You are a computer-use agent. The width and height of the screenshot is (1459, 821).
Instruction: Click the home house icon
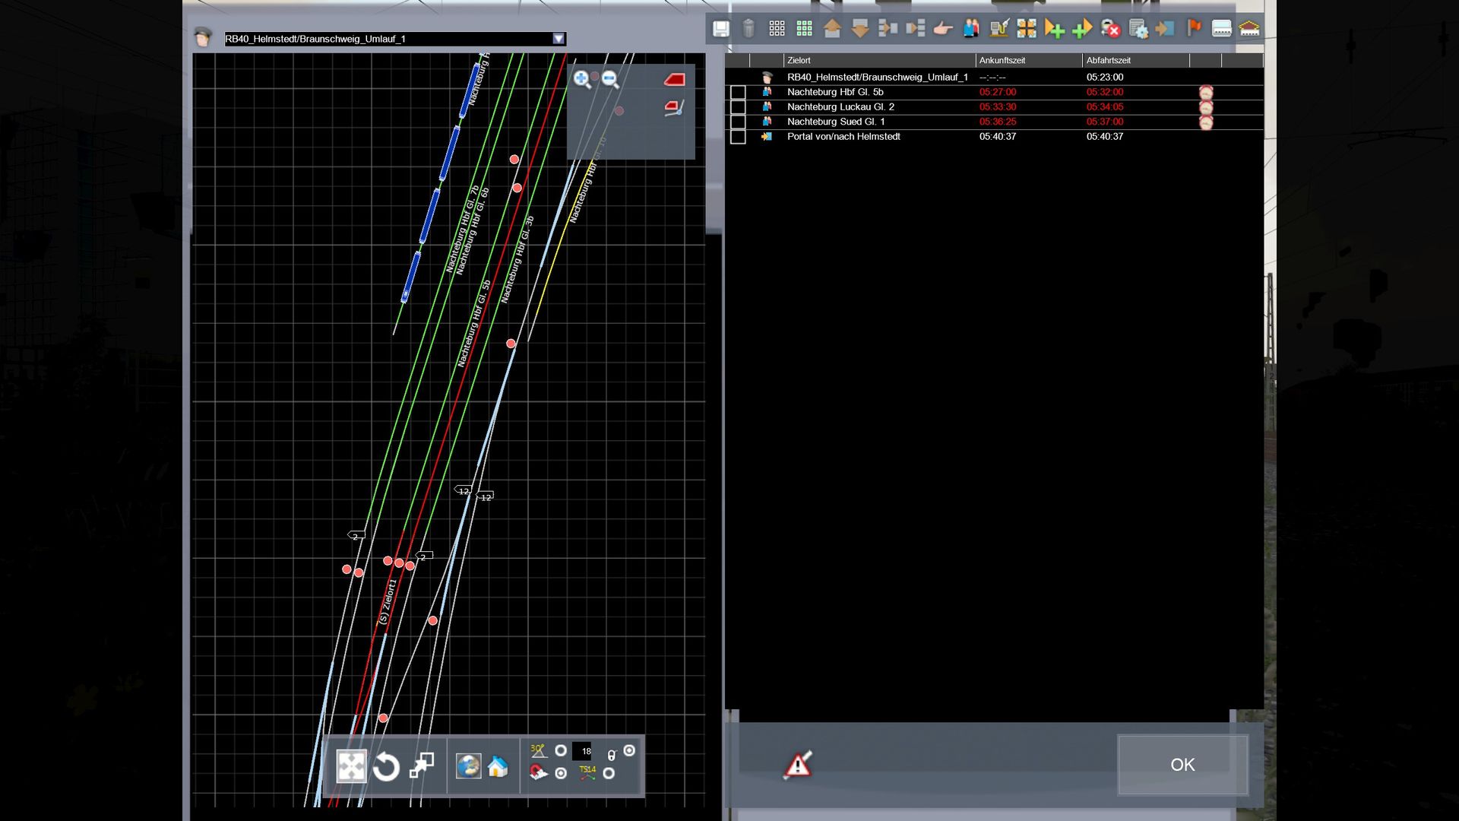[x=498, y=766]
